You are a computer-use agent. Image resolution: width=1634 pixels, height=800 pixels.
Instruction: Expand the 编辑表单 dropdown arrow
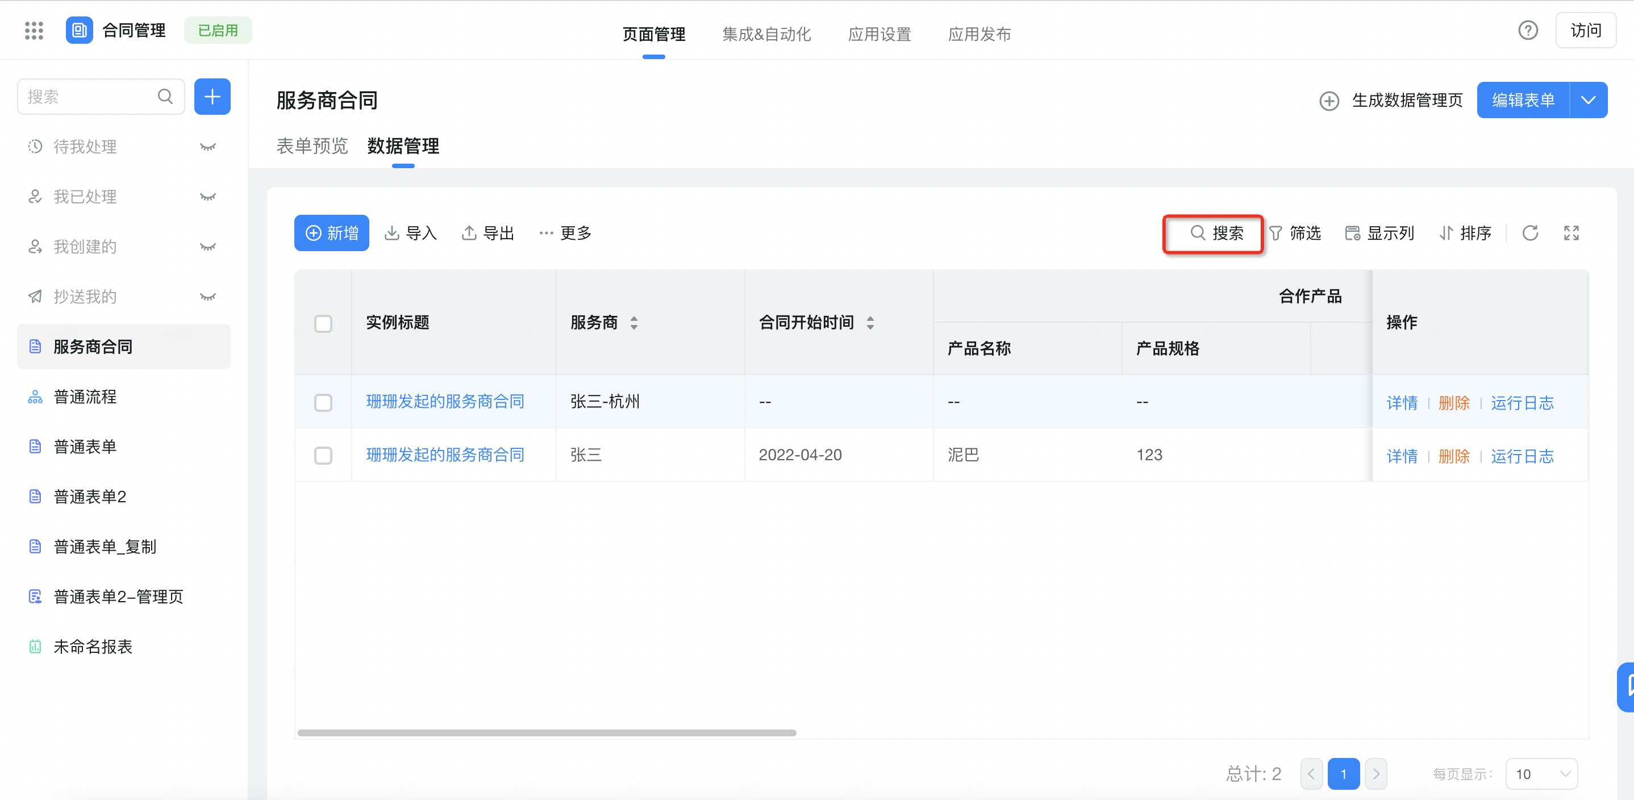1589,99
